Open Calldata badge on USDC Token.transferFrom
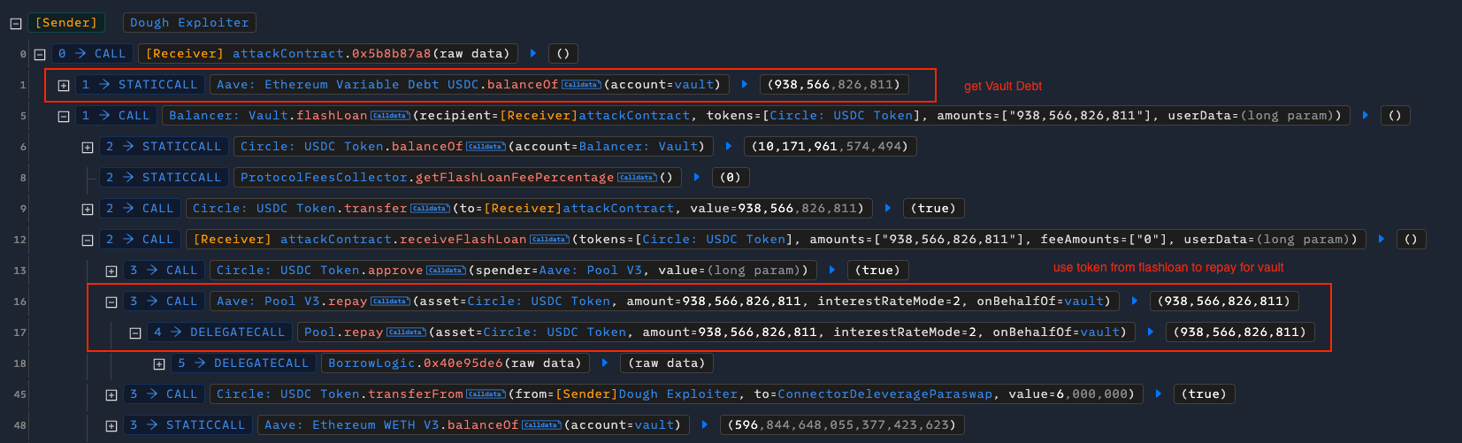This screenshot has width=1462, height=443. 486,394
